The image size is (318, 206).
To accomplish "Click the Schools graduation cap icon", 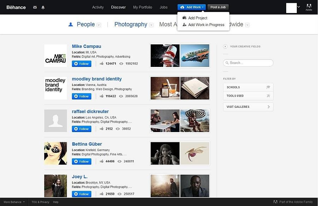I will 268,87.
